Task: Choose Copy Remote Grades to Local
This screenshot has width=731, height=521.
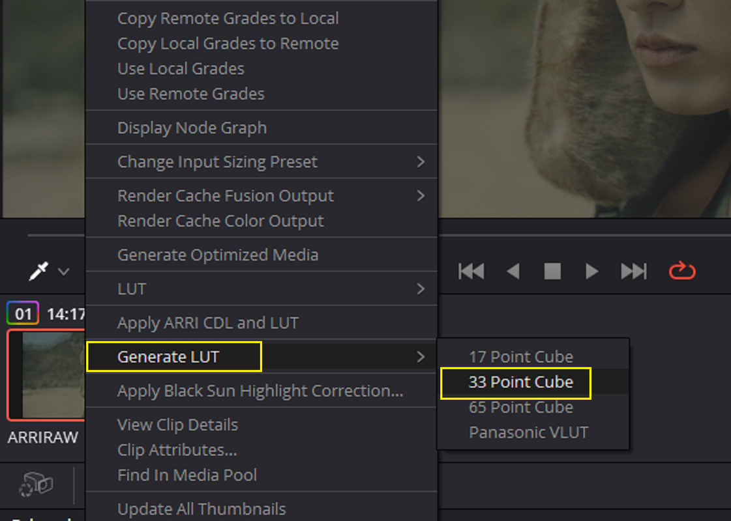Action: (261, 18)
